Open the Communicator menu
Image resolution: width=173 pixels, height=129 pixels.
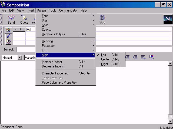tap(68, 10)
